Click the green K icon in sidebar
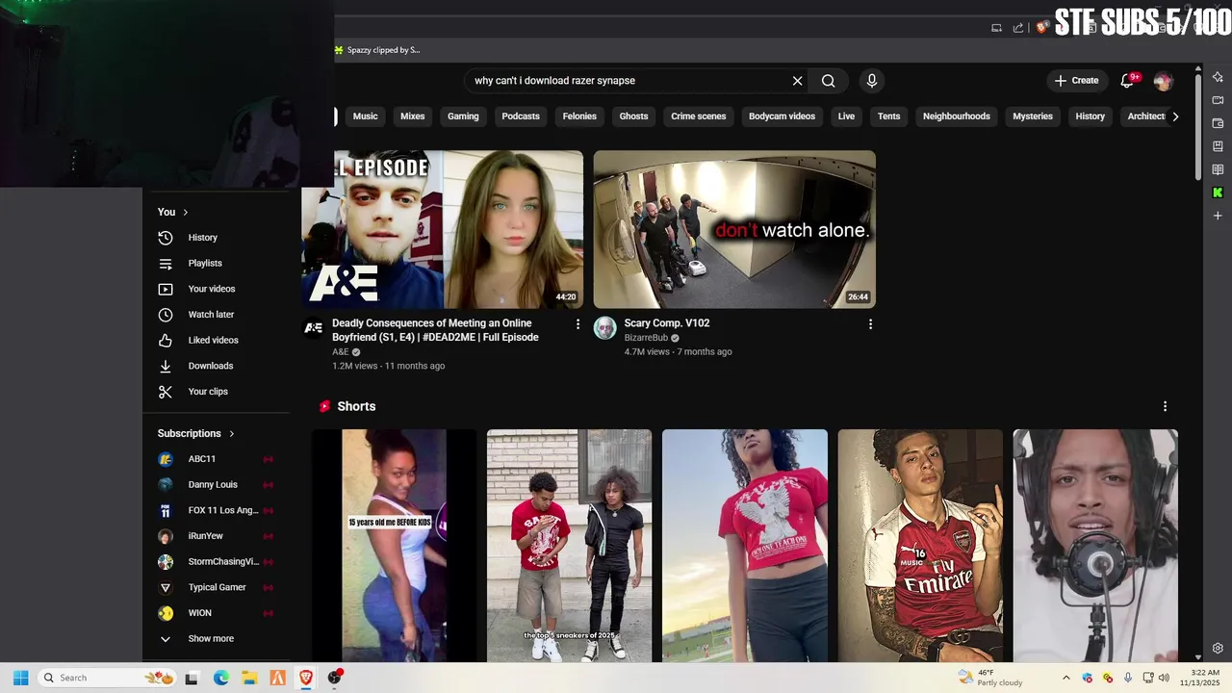The width and height of the screenshot is (1232, 693). click(1218, 192)
